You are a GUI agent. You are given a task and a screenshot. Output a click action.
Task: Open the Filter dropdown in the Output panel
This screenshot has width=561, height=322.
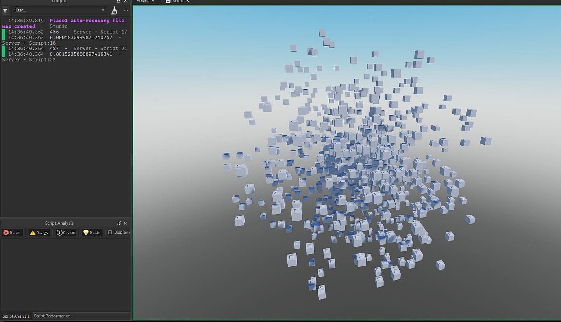[x=103, y=10]
